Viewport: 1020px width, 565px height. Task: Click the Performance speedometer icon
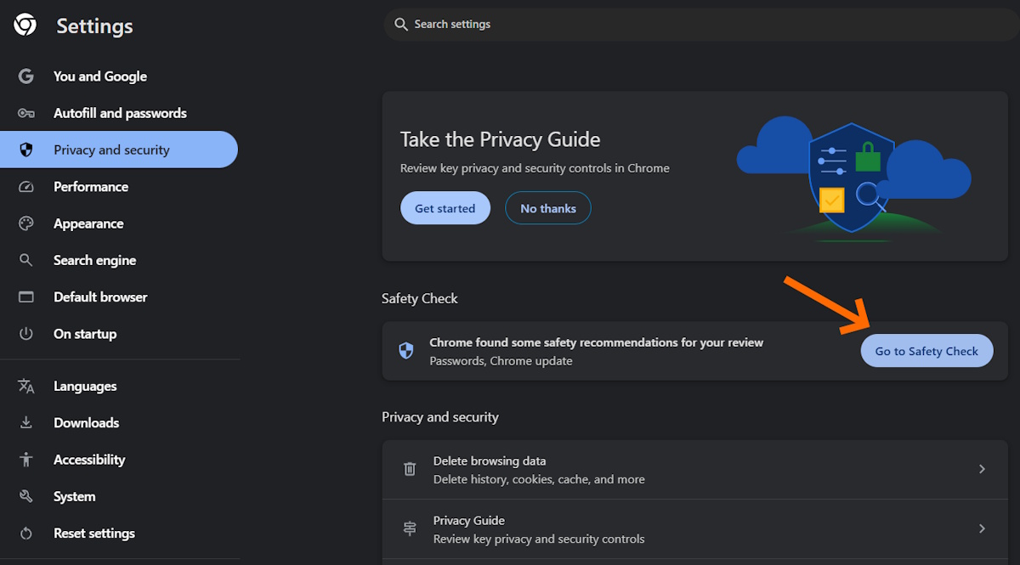(26, 187)
